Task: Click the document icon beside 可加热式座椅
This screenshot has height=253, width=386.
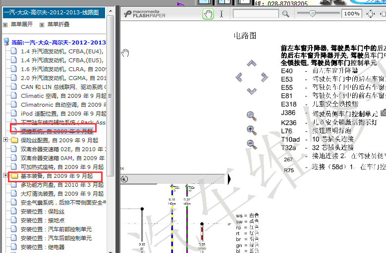Action: click(14, 167)
